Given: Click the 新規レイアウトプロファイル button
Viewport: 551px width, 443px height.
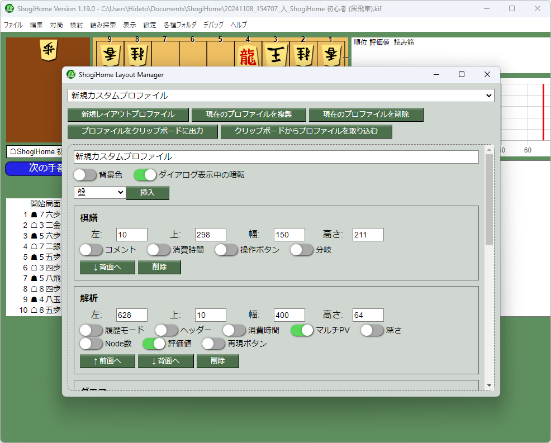Looking at the screenshot, I should (128, 115).
